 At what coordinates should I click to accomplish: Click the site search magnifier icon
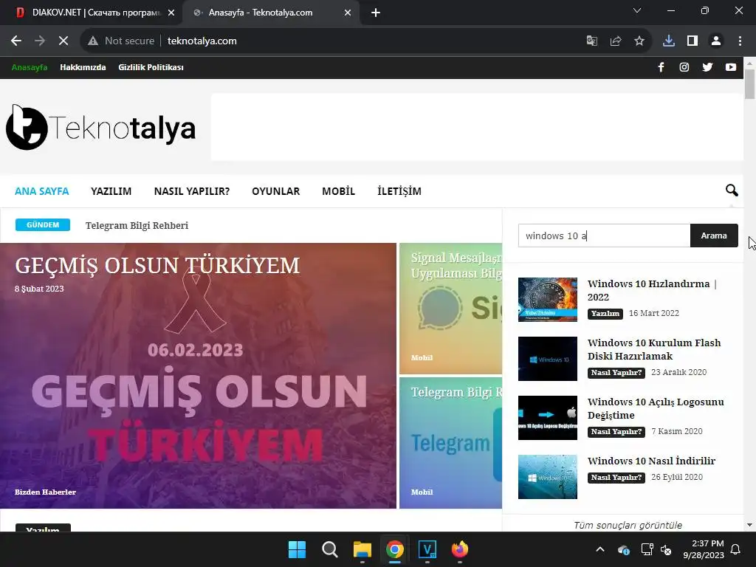732,190
